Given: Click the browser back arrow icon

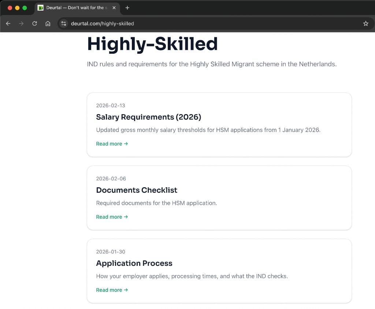Looking at the screenshot, I should coord(8,23).
